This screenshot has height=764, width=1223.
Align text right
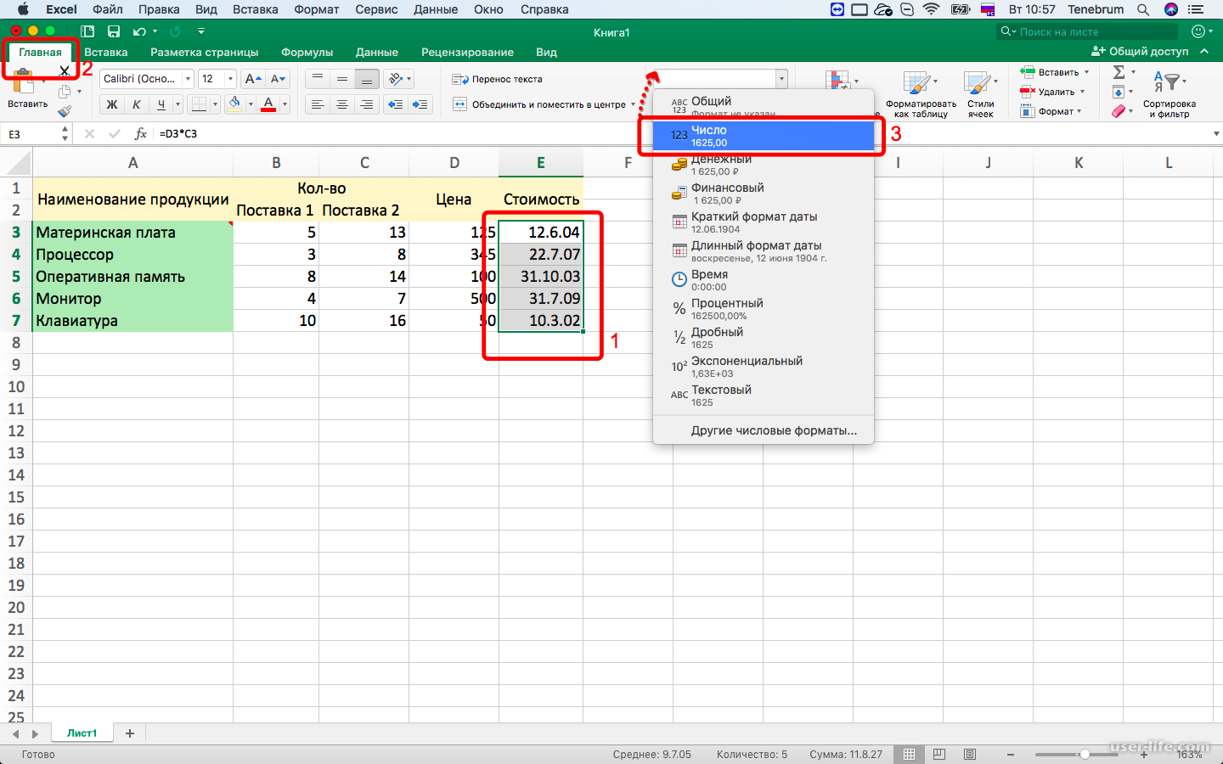(366, 104)
